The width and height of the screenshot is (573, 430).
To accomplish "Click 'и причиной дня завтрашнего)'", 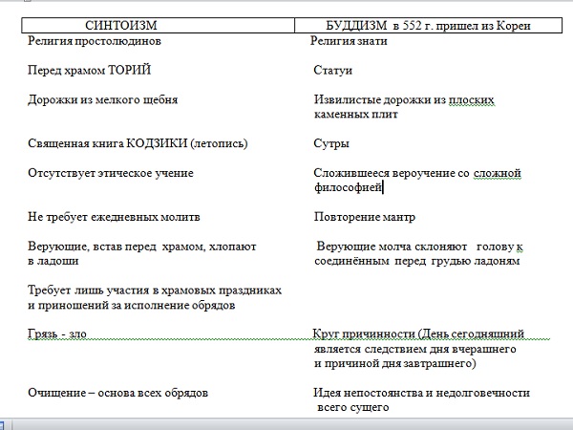I will point(395,363).
